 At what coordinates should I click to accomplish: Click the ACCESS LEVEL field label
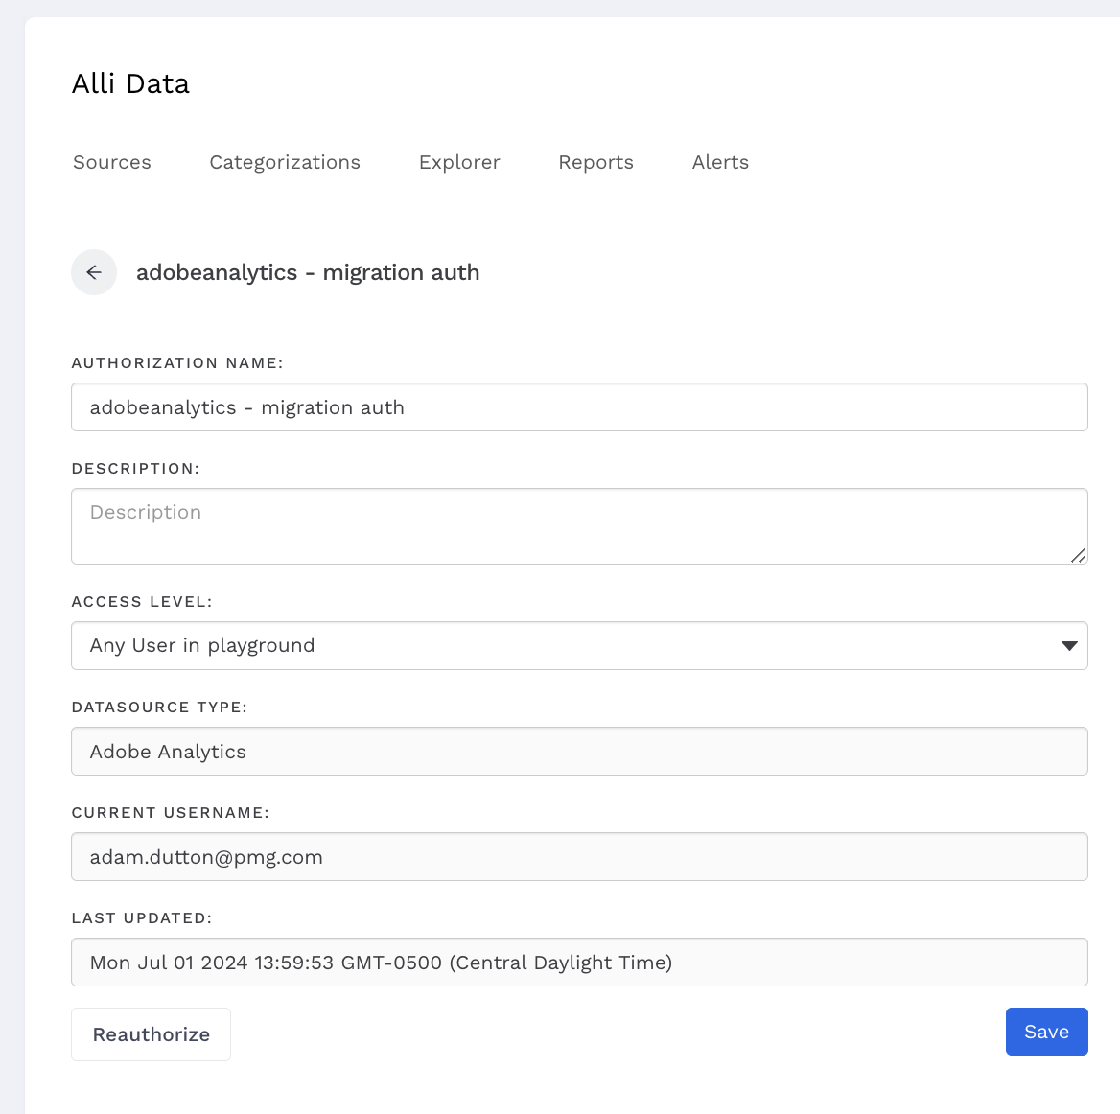point(142,602)
